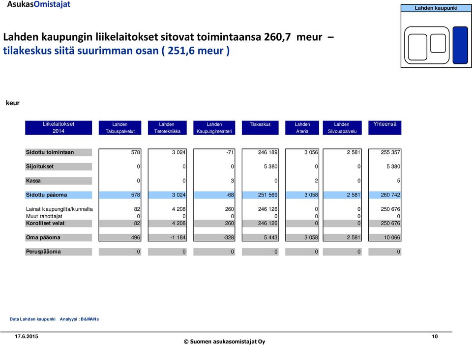Screen dimensions: 472x345
Task: Select the Kassa value 2 under Ateria
Action: pos(316,181)
